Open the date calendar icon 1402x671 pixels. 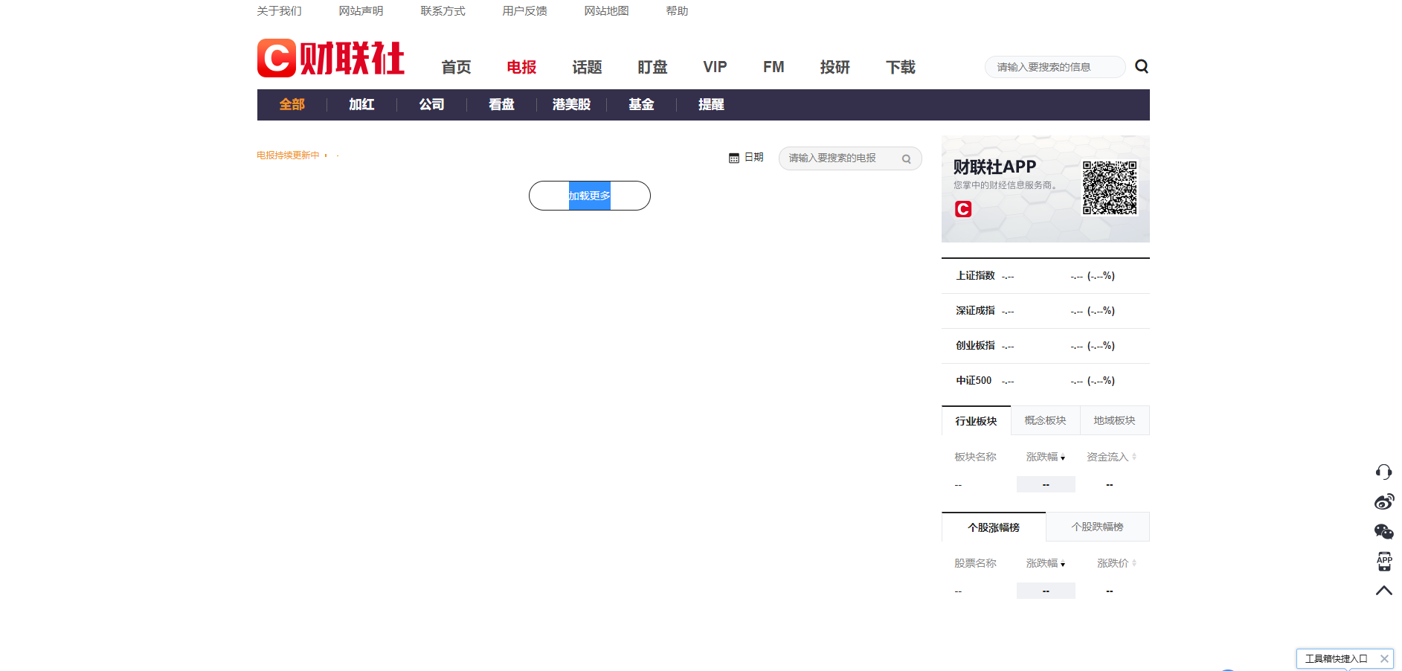(734, 158)
